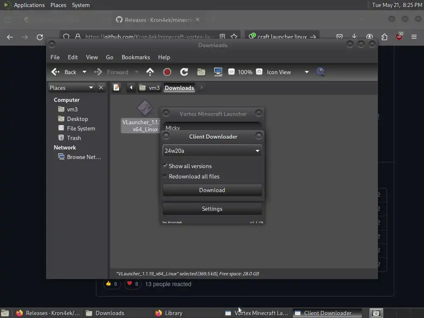Click the zoom out minus icon
The width and height of the screenshot is (424, 318).
tap(231, 72)
